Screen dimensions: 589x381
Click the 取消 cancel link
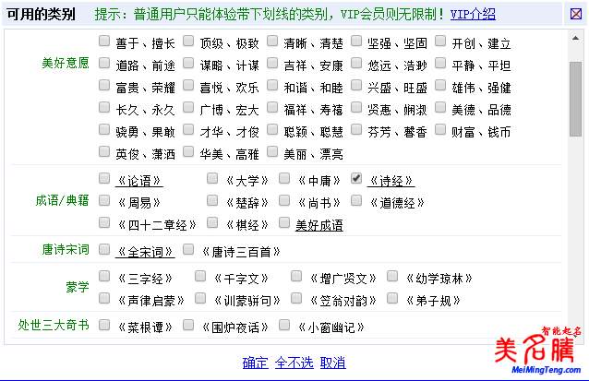coord(332,363)
